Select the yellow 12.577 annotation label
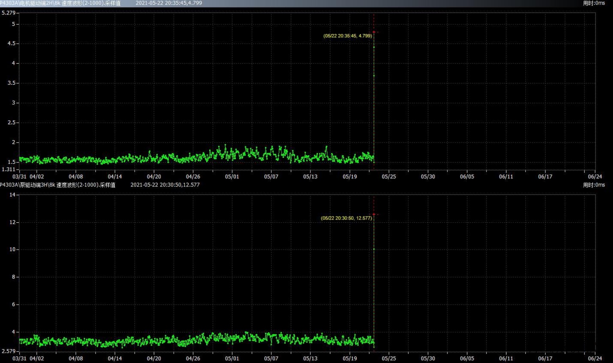The height and width of the screenshot is (363, 613). (346, 218)
